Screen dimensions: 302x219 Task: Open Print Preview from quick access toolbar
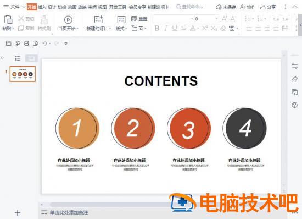tap(36, 43)
